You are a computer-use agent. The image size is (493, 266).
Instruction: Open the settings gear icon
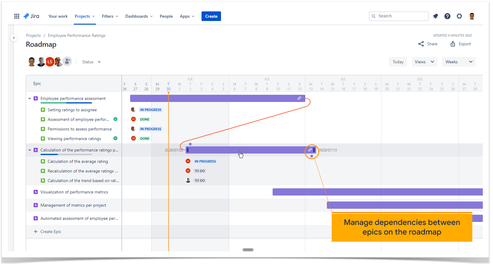(x=459, y=16)
